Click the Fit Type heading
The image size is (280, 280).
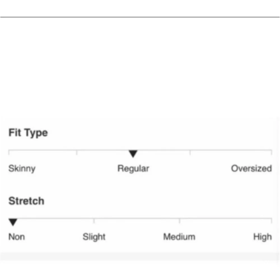coord(28,133)
